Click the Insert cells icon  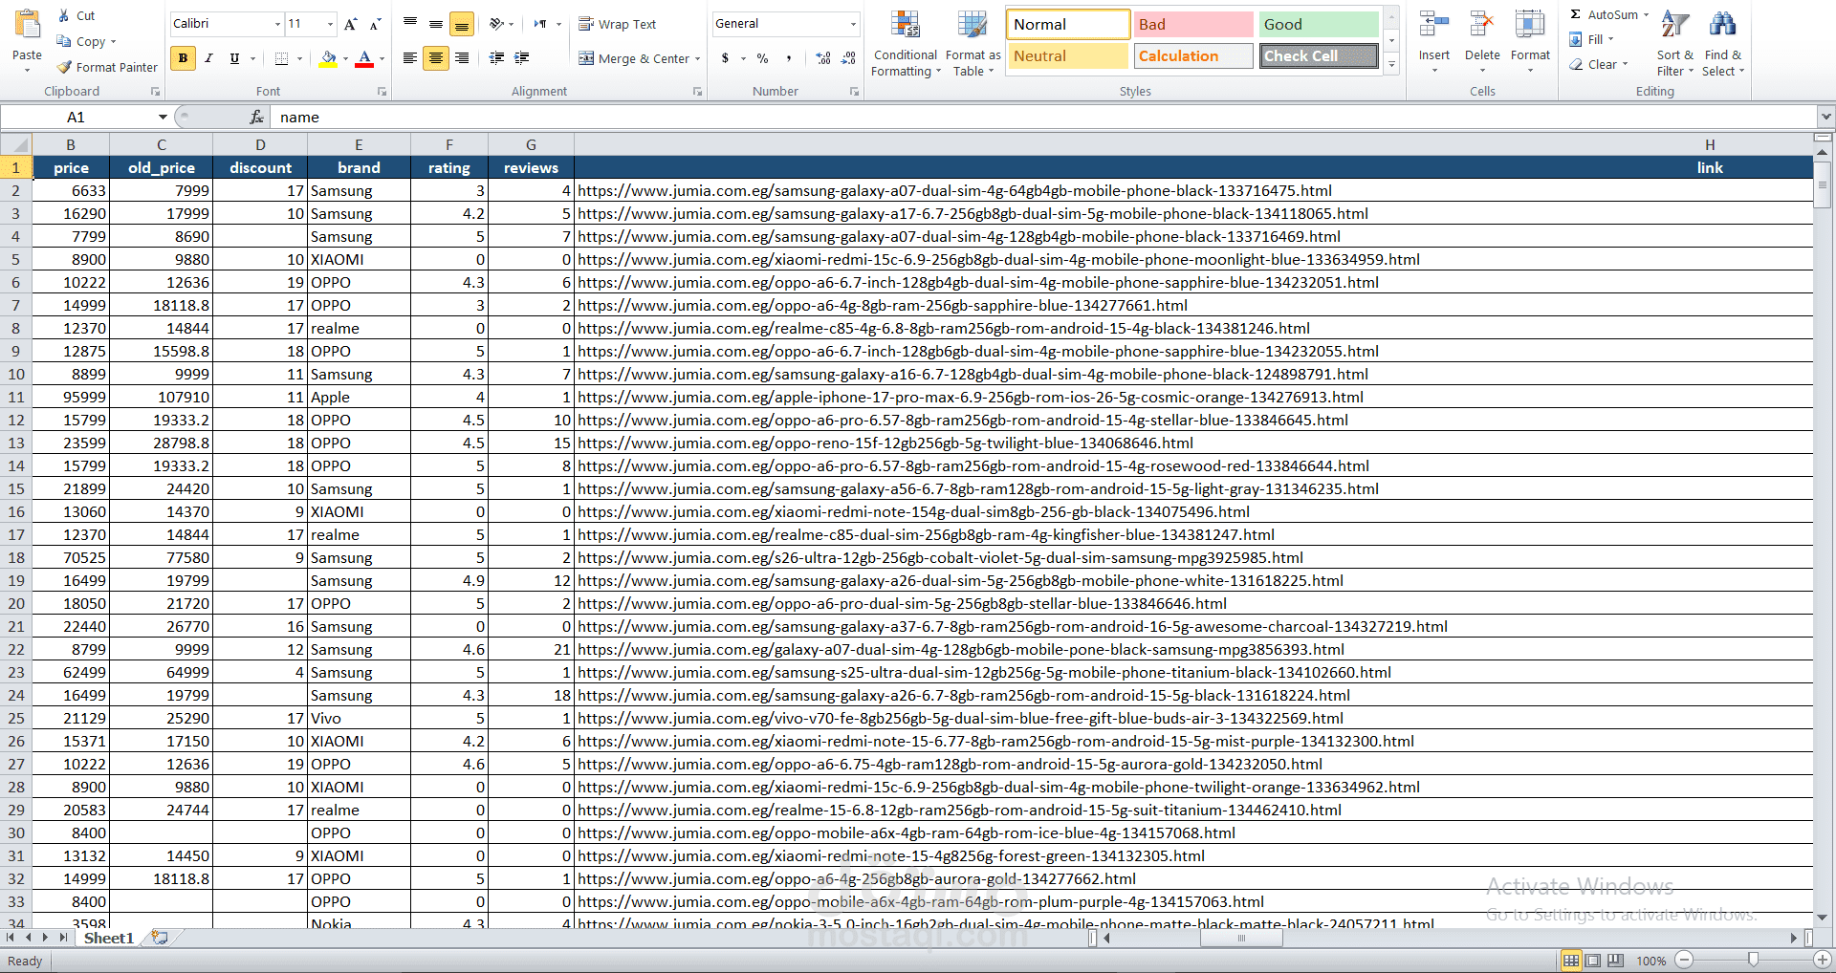click(x=1433, y=25)
